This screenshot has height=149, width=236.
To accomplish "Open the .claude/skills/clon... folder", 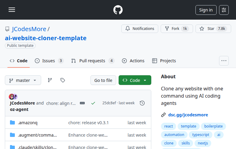I will coord(37,147).
